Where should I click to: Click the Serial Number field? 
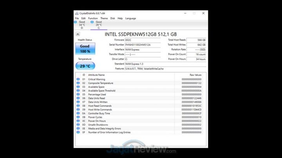coord(143,45)
